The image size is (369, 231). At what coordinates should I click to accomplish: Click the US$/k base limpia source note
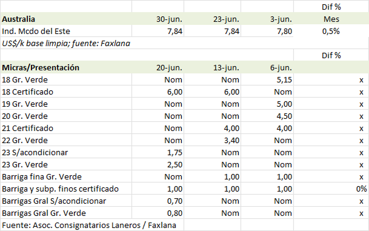(66, 43)
